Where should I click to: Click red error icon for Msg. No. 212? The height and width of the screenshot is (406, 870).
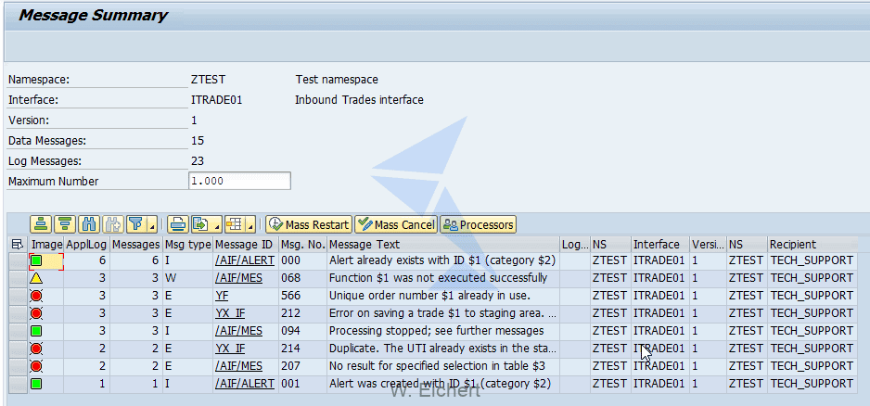tap(36, 313)
